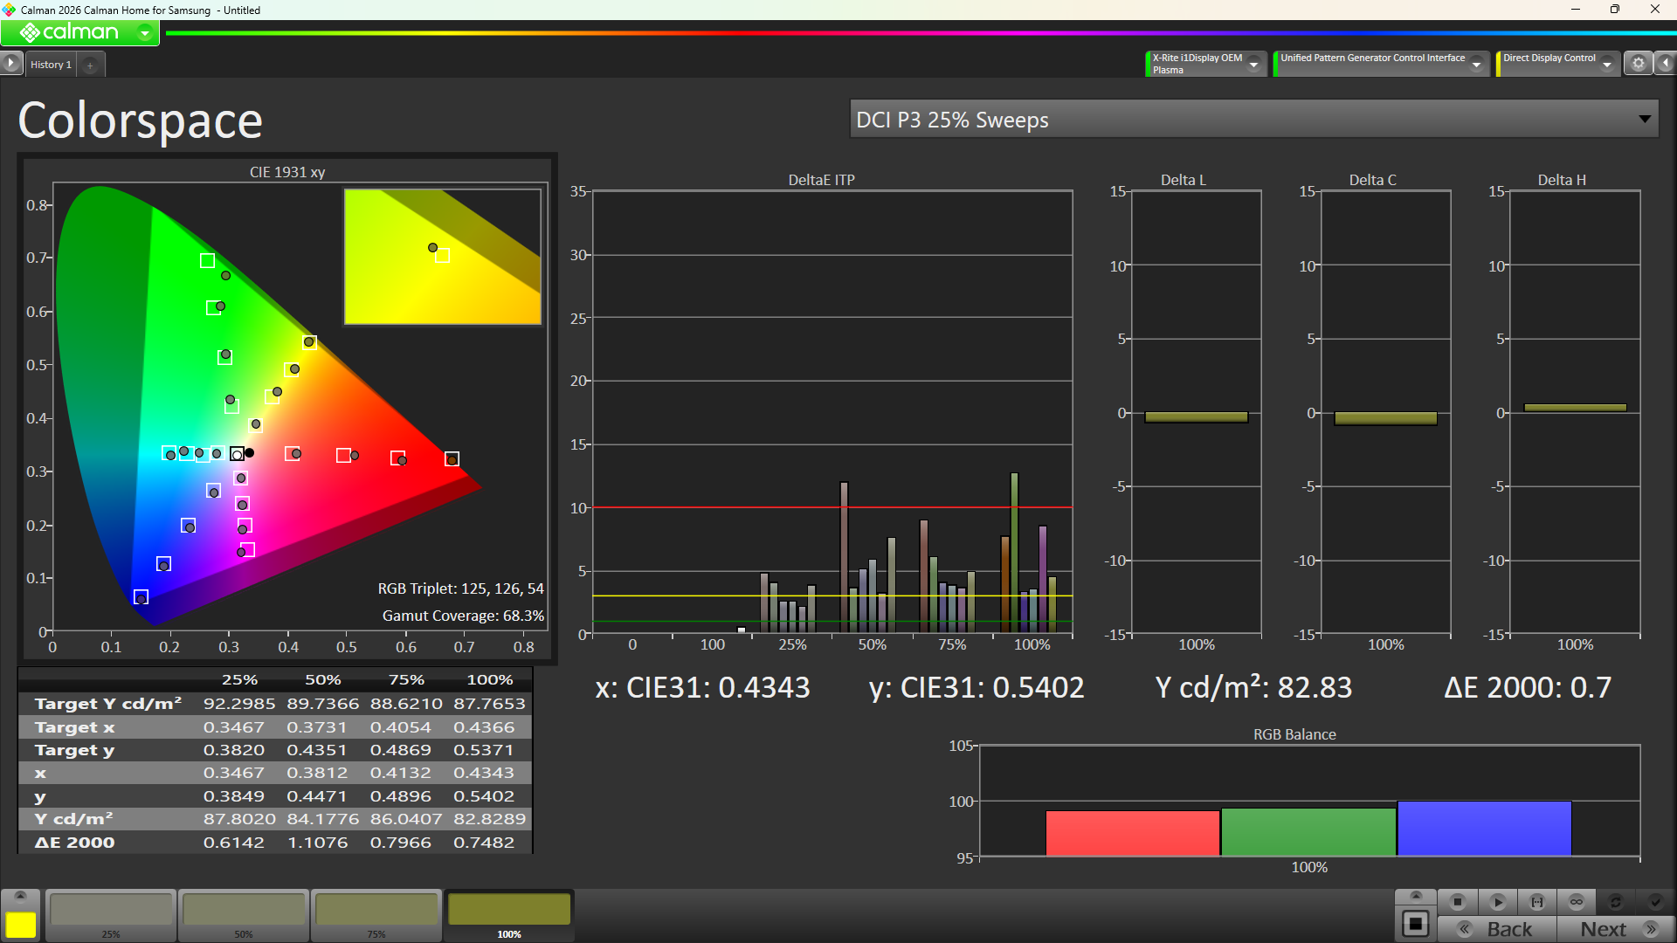
Task: Expand the color selector up arrow
Action: [x=21, y=897]
